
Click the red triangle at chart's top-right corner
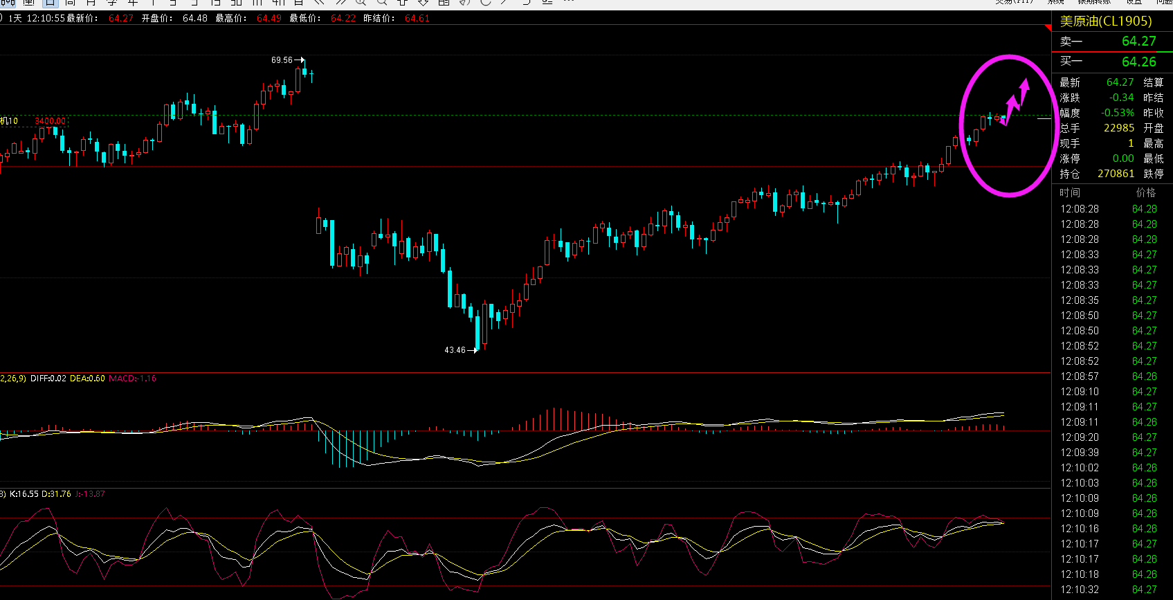1047,28
